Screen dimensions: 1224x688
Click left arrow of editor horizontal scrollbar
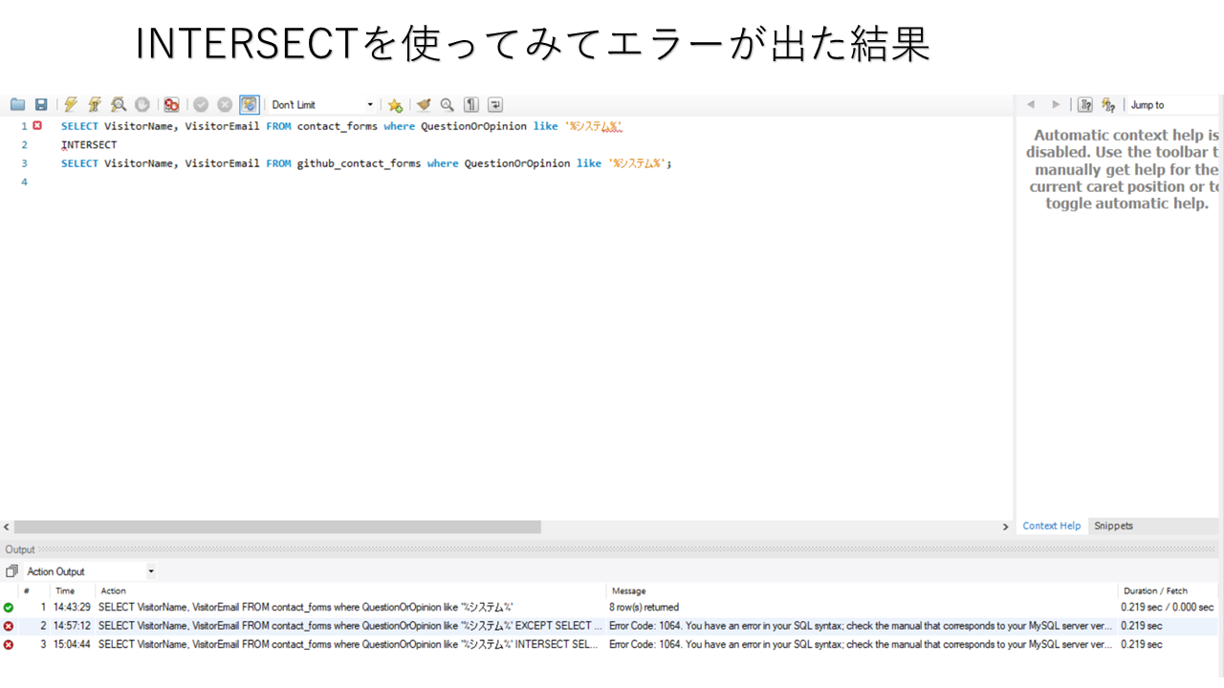(x=7, y=527)
